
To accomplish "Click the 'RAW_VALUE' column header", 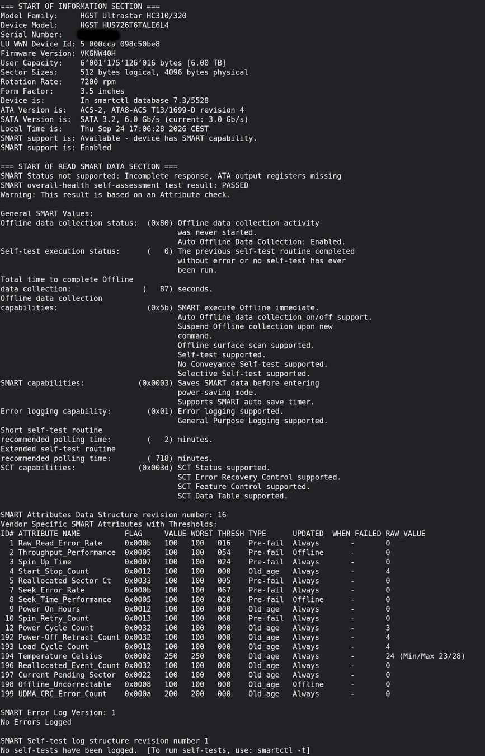I will (x=406, y=534).
